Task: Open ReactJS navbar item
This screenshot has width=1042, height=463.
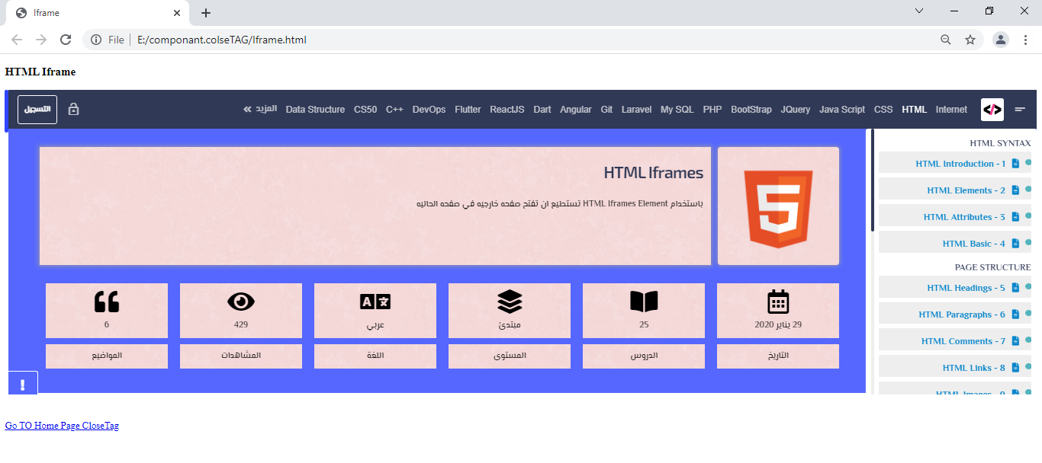Action: click(x=507, y=110)
